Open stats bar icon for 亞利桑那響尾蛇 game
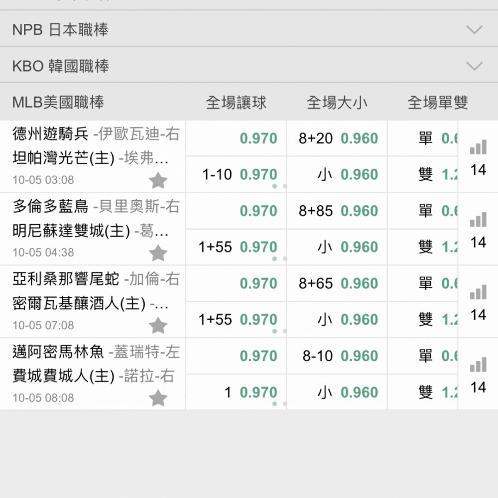This screenshot has width=498, height=498. coord(478,292)
